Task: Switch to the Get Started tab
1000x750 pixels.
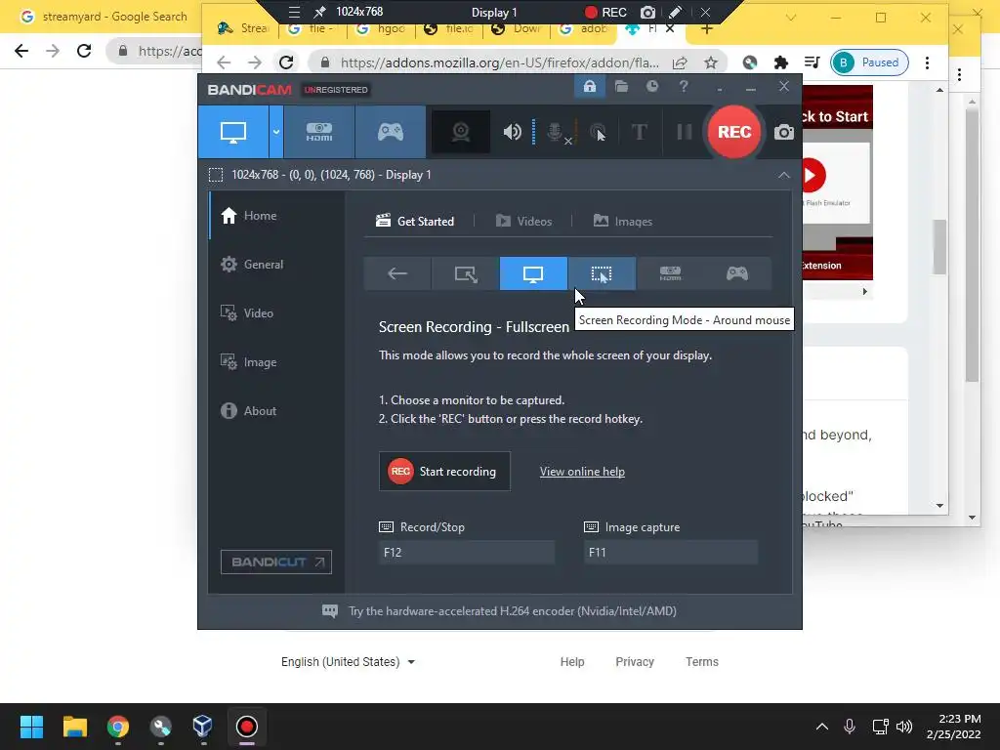Action: click(x=415, y=222)
